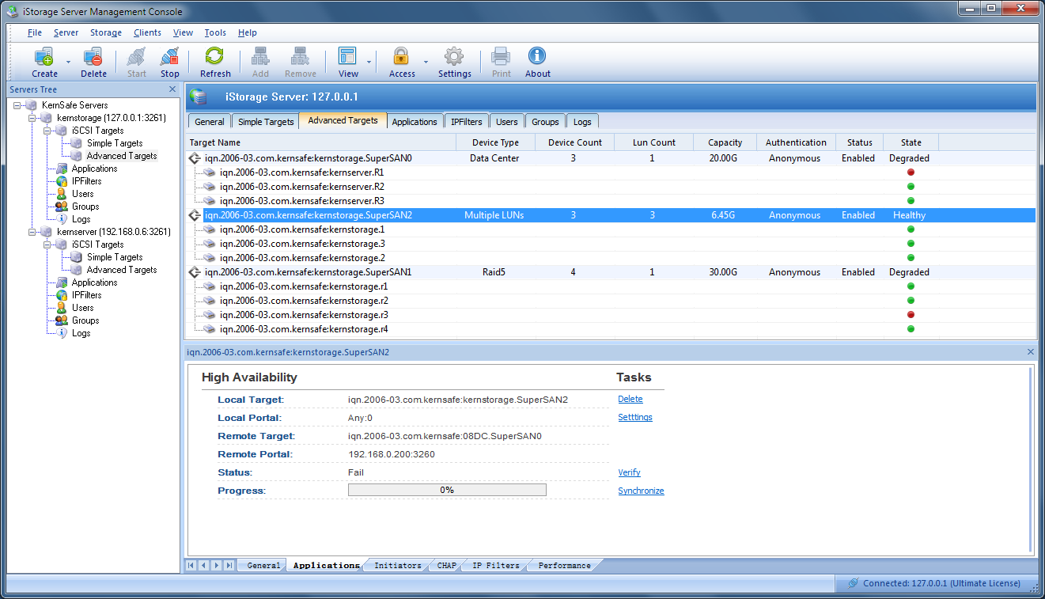The image size is (1045, 599).
Task: Click last-tab navigation arrow at bottom
Action: pyautogui.click(x=229, y=565)
